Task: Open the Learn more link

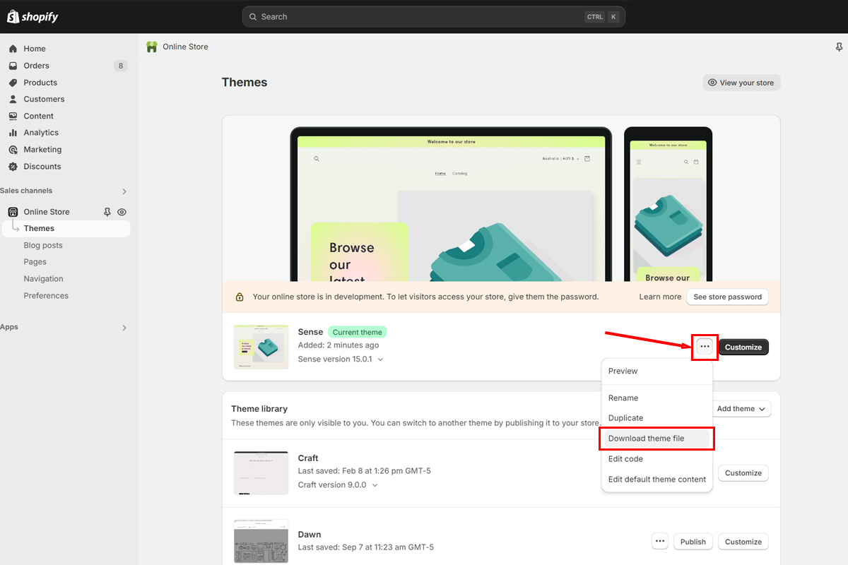Action: tap(660, 297)
